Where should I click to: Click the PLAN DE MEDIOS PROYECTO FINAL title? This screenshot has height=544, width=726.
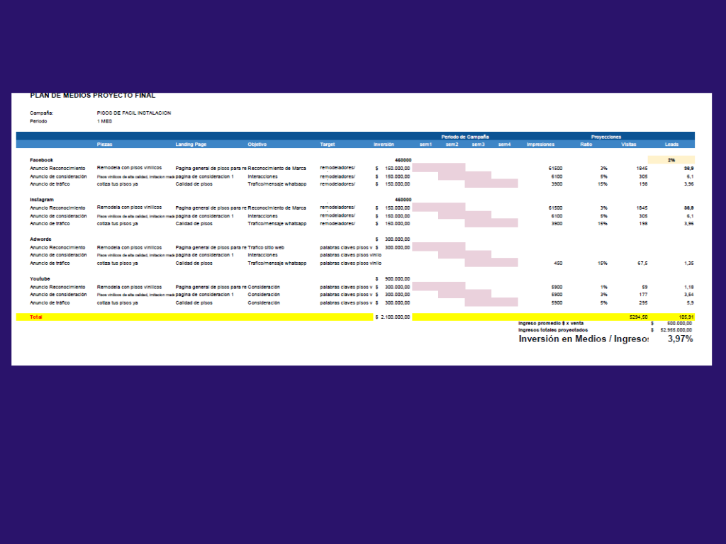[x=93, y=96]
